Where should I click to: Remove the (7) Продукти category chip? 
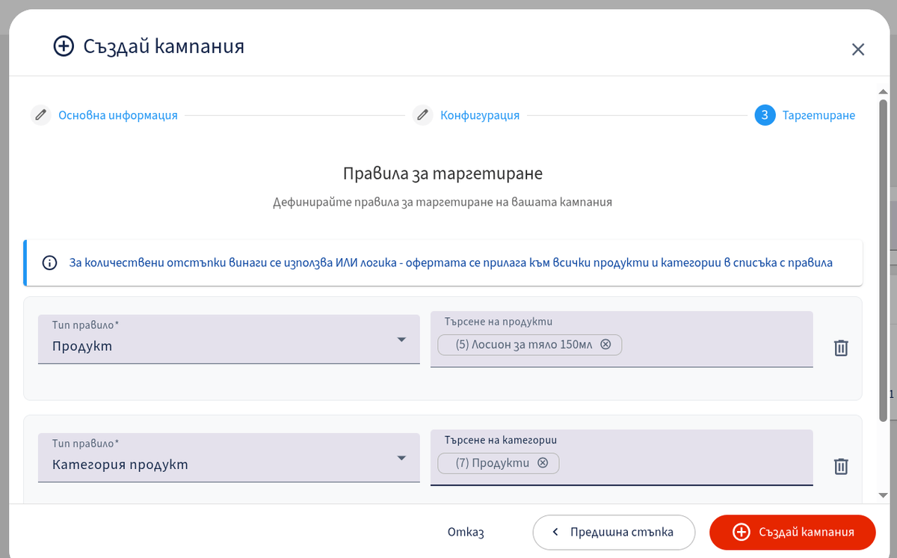[543, 463]
